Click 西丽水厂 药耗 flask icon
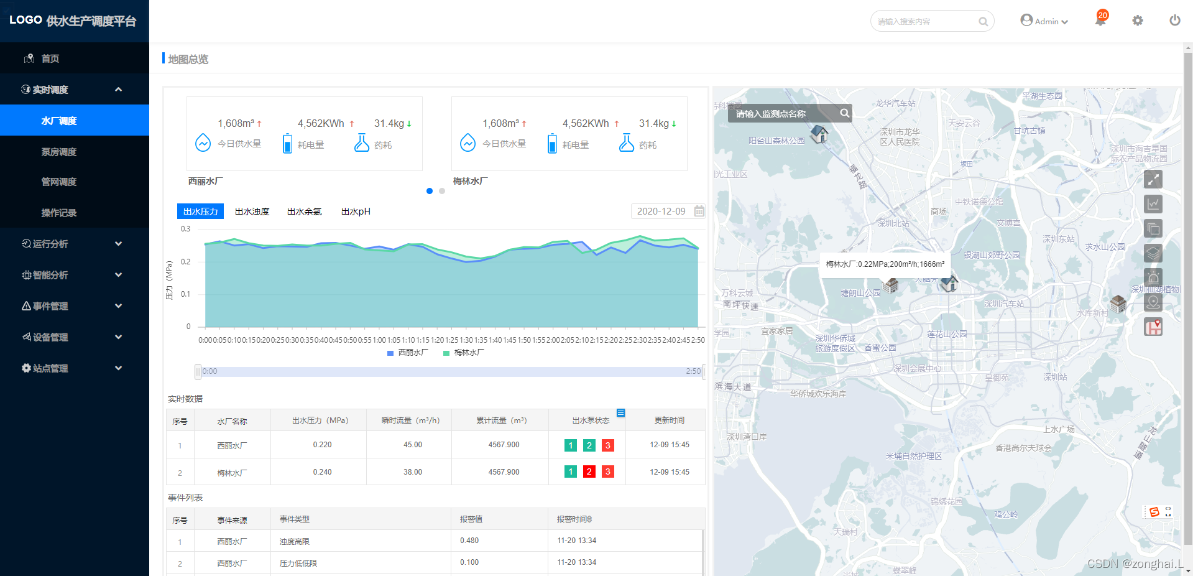Image resolution: width=1193 pixels, height=576 pixels. (x=362, y=142)
